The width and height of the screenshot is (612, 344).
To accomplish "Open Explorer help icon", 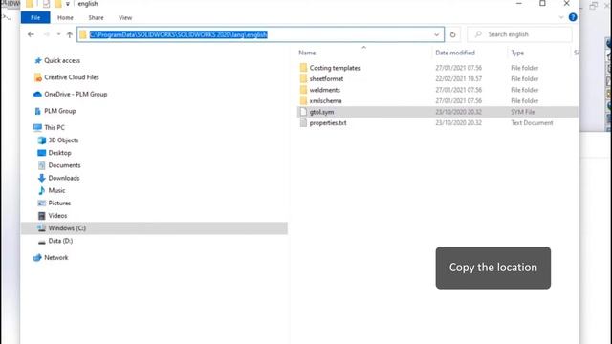I will (x=573, y=17).
